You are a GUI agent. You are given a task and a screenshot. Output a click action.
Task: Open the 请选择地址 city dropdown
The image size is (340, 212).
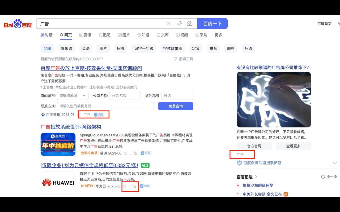[72, 96]
